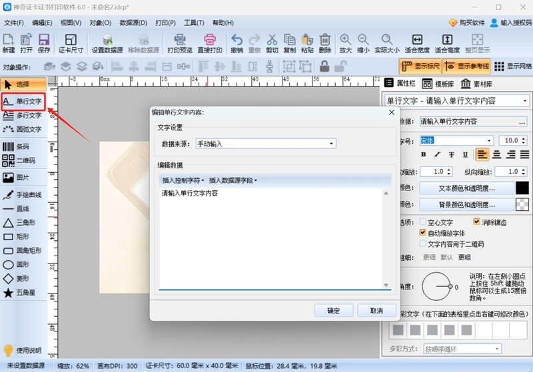The width and height of the screenshot is (533, 372).
Task: Open the 数据来源 dropdown
Action: point(265,144)
